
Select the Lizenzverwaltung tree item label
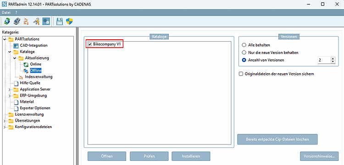[29, 114]
